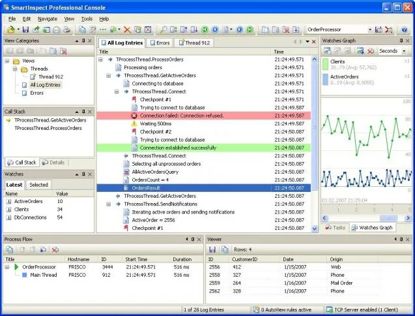This screenshot has height=316, width=415.
Task: Open the Navigate menu
Action: pyautogui.click(x=48, y=19)
